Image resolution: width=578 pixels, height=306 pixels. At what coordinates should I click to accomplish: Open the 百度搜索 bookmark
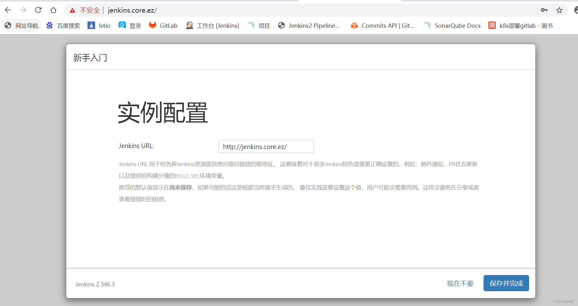(68, 26)
